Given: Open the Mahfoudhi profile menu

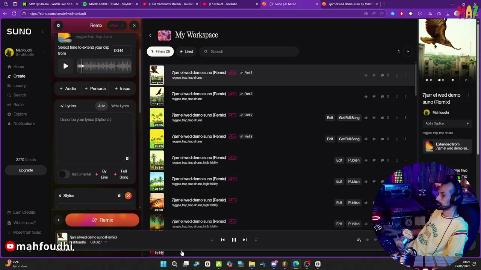Looking at the screenshot, I should click(25, 52).
